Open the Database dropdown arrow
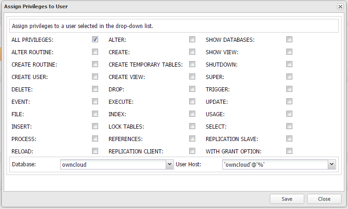Viewport: 348px width, 209px height. tap(169, 164)
